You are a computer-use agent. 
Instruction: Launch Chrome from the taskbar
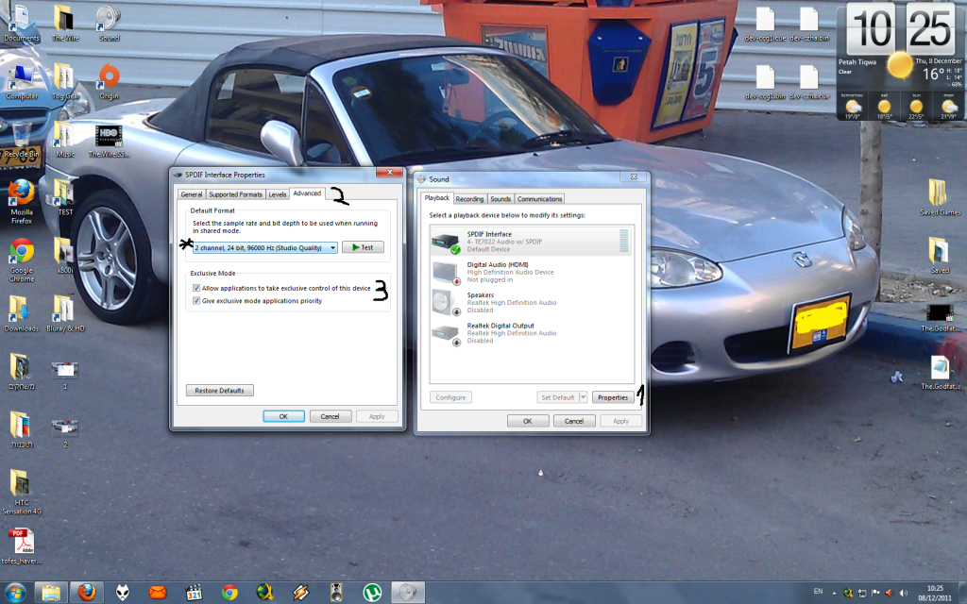tap(229, 593)
